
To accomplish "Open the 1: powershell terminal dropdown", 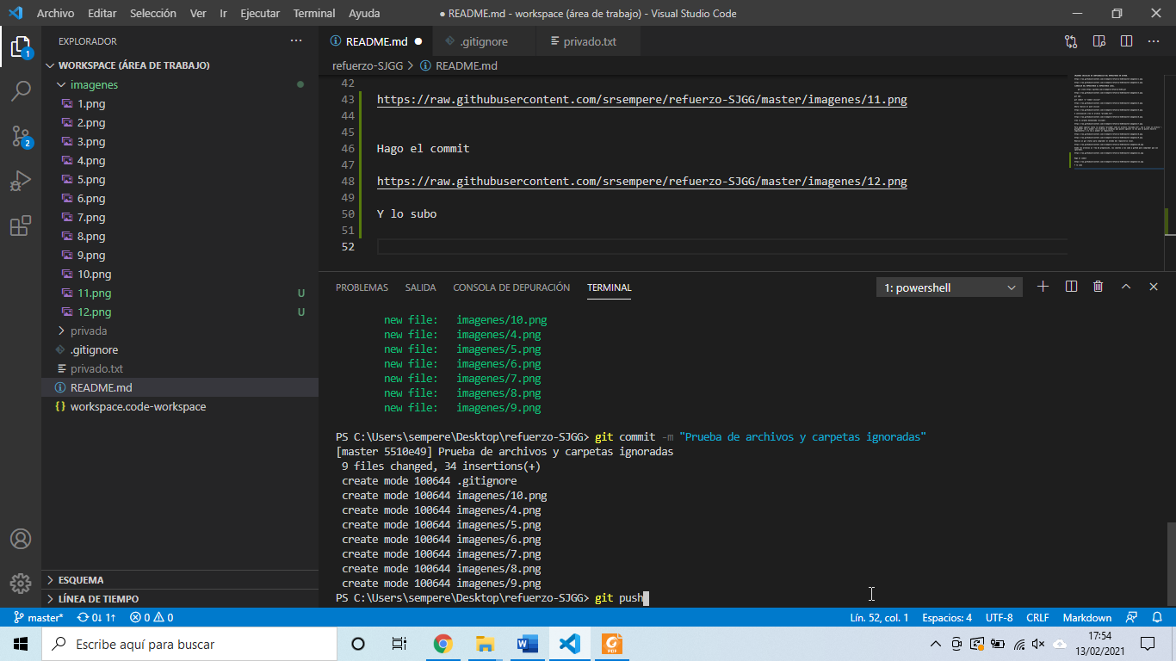I will [x=950, y=287].
